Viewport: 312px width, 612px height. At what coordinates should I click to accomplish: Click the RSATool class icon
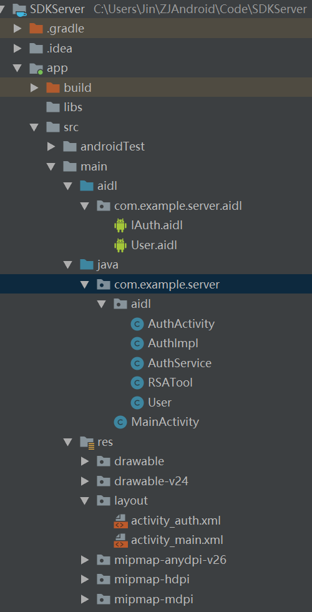137,383
